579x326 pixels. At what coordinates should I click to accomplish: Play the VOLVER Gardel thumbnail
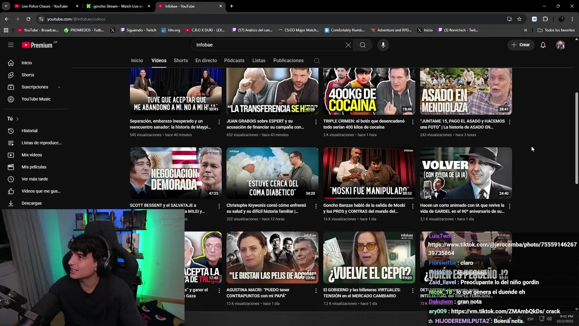pyautogui.click(x=466, y=173)
